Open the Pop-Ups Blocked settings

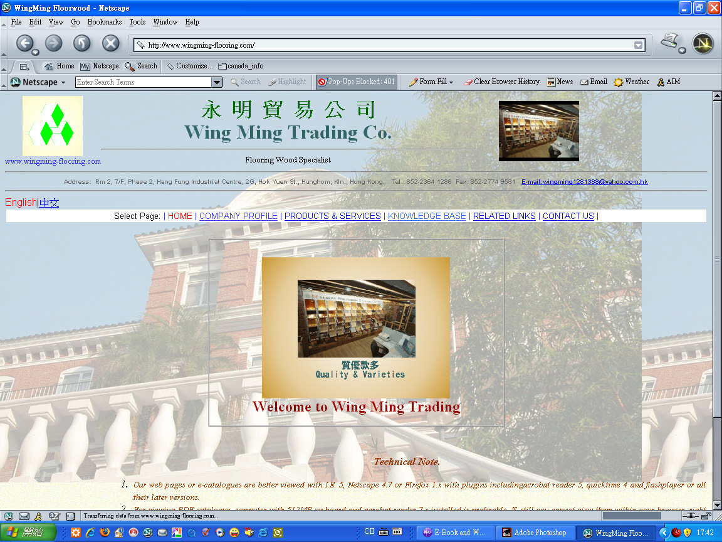pos(356,82)
